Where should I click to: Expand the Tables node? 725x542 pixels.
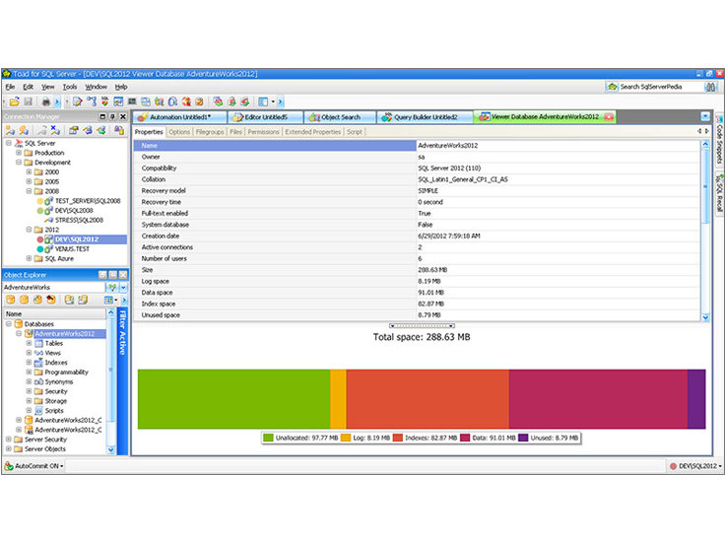click(x=29, y=343)
